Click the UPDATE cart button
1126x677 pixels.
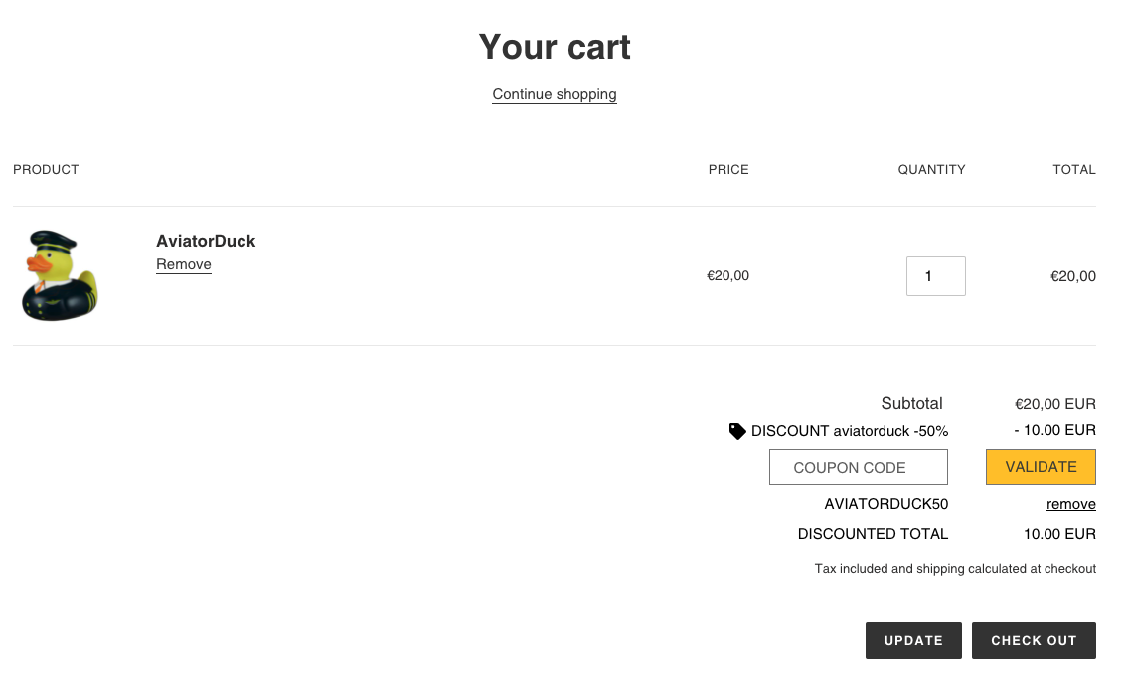click(913, 640)
